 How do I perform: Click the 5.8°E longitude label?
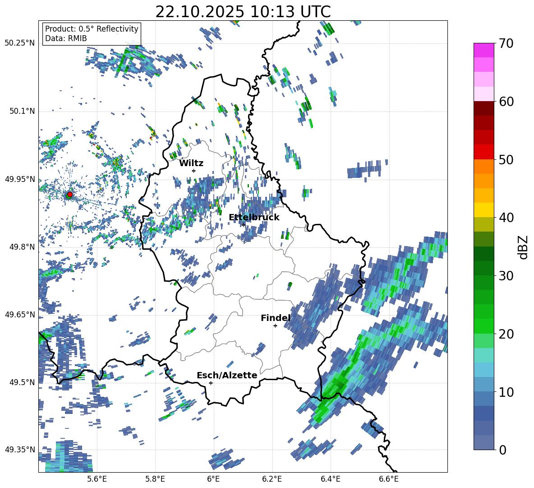pyautogui.click(x=155, y=479)
